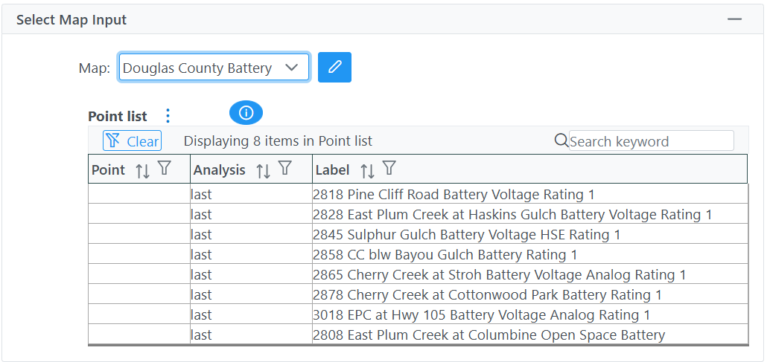Select the 2858 CC blw Bayou Gulch row
Image resolution: width=770 pixels, height=362 pixels.
418,255
